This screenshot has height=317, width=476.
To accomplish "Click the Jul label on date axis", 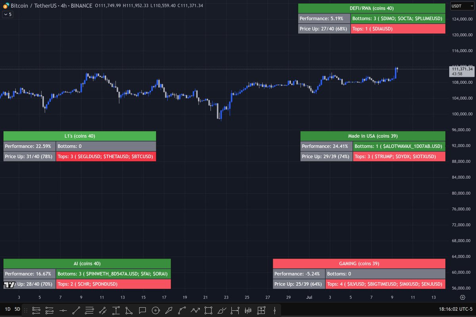I will point(310,297).
